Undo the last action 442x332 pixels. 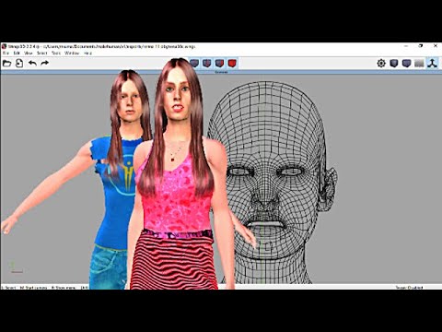(x=32, y=64)
